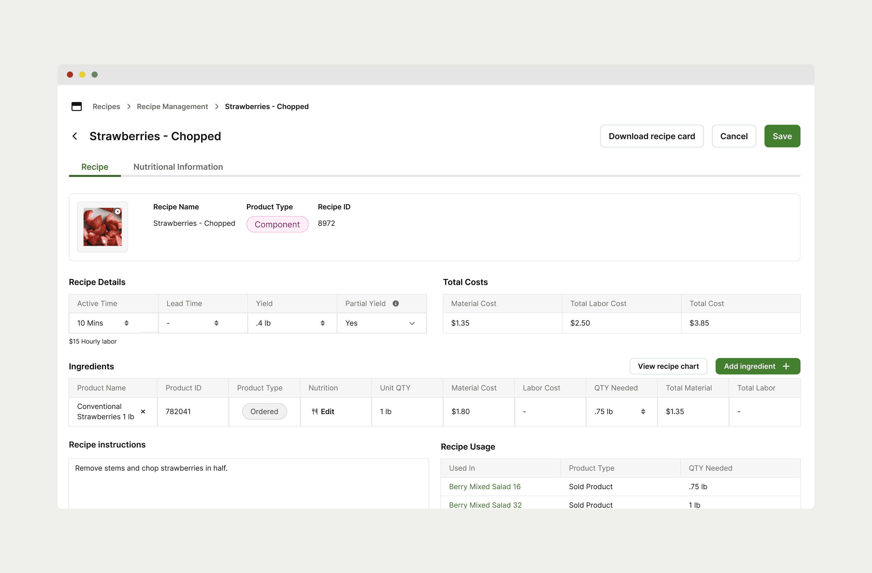Click the Partial Yield info icon
The height and width of the screenshot is (573, 872).
(396, 303)
